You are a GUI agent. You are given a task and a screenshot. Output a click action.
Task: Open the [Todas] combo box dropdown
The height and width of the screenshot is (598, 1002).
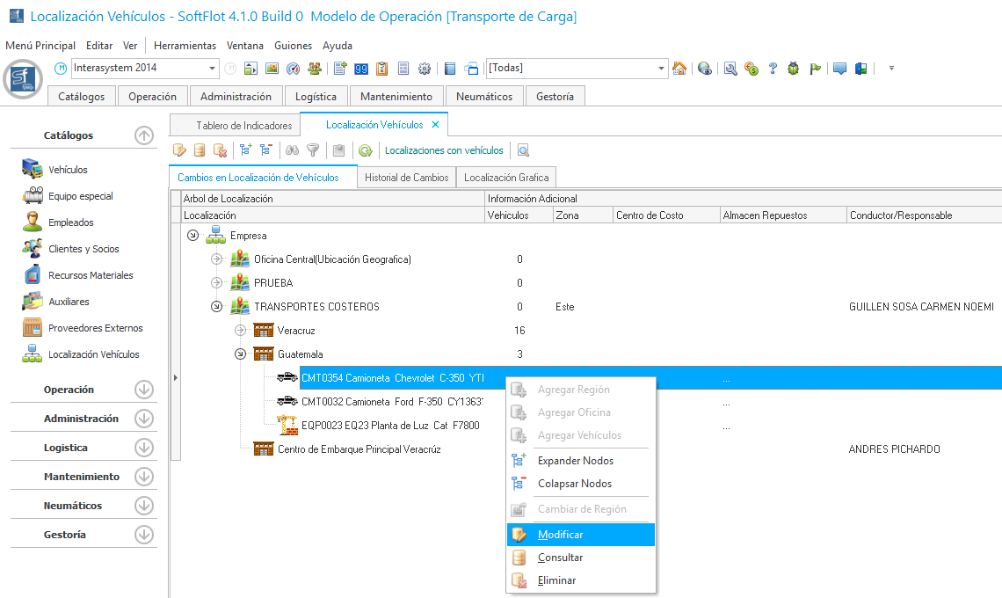click(662, 69)
